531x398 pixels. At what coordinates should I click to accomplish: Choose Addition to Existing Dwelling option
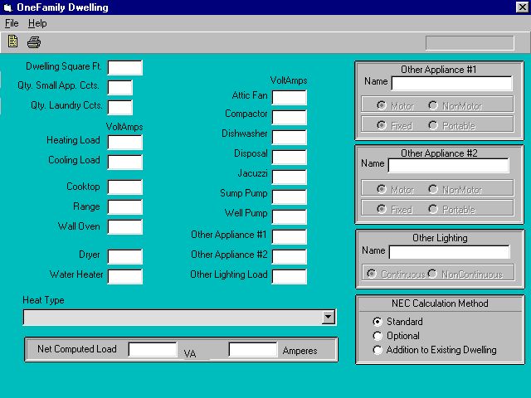tap(378, 350)
